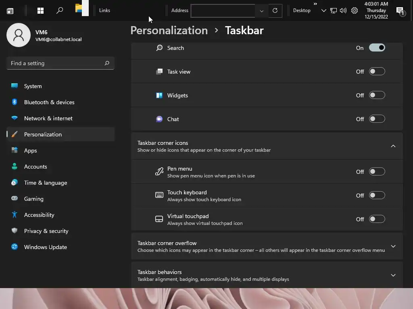This screenshot has height=309, width=413.
Task: Show hidden tray icons chevron
Action: point(324,10)
